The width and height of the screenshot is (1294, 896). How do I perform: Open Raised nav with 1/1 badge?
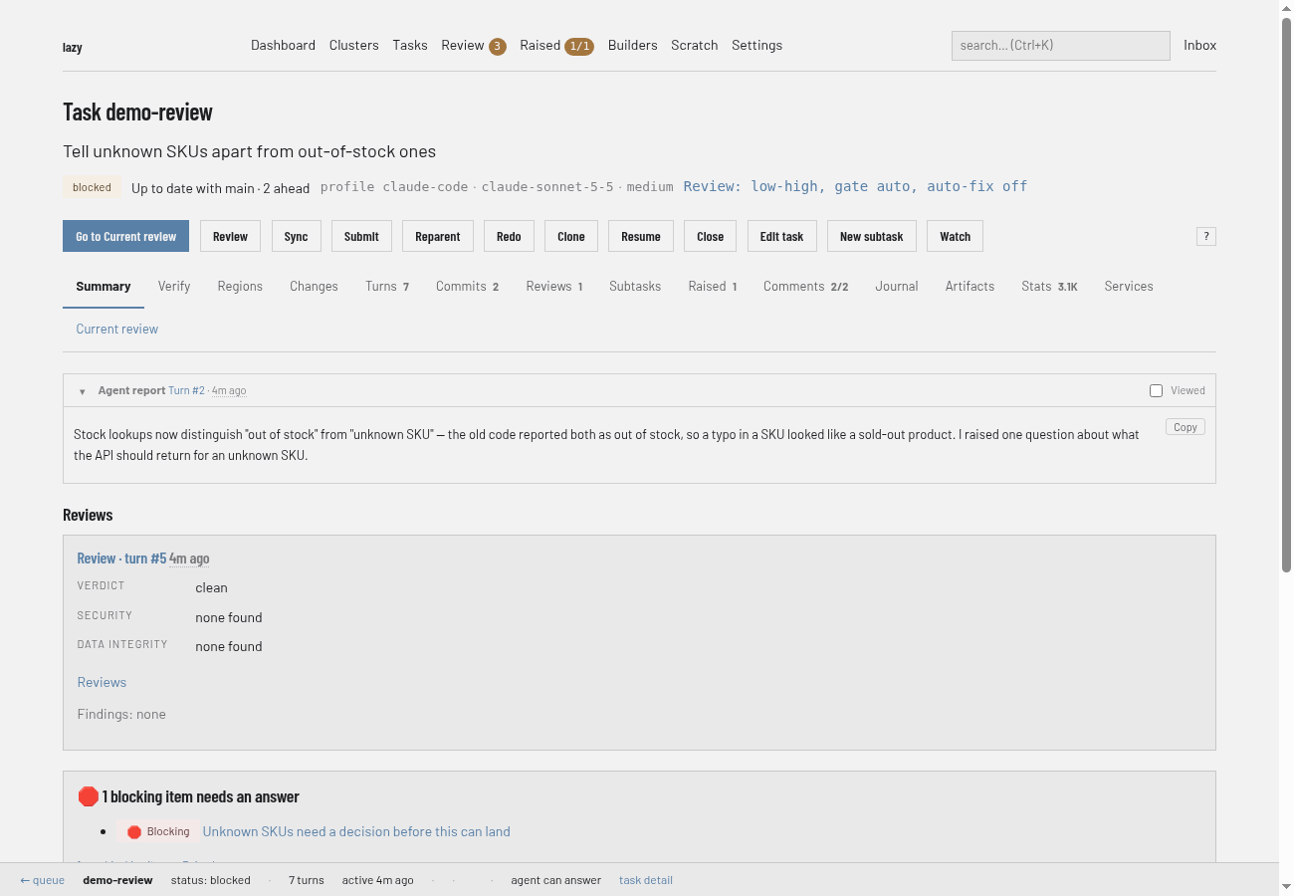556,46
